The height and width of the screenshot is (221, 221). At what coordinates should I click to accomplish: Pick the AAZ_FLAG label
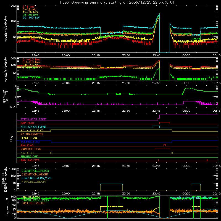pos(27,153)
